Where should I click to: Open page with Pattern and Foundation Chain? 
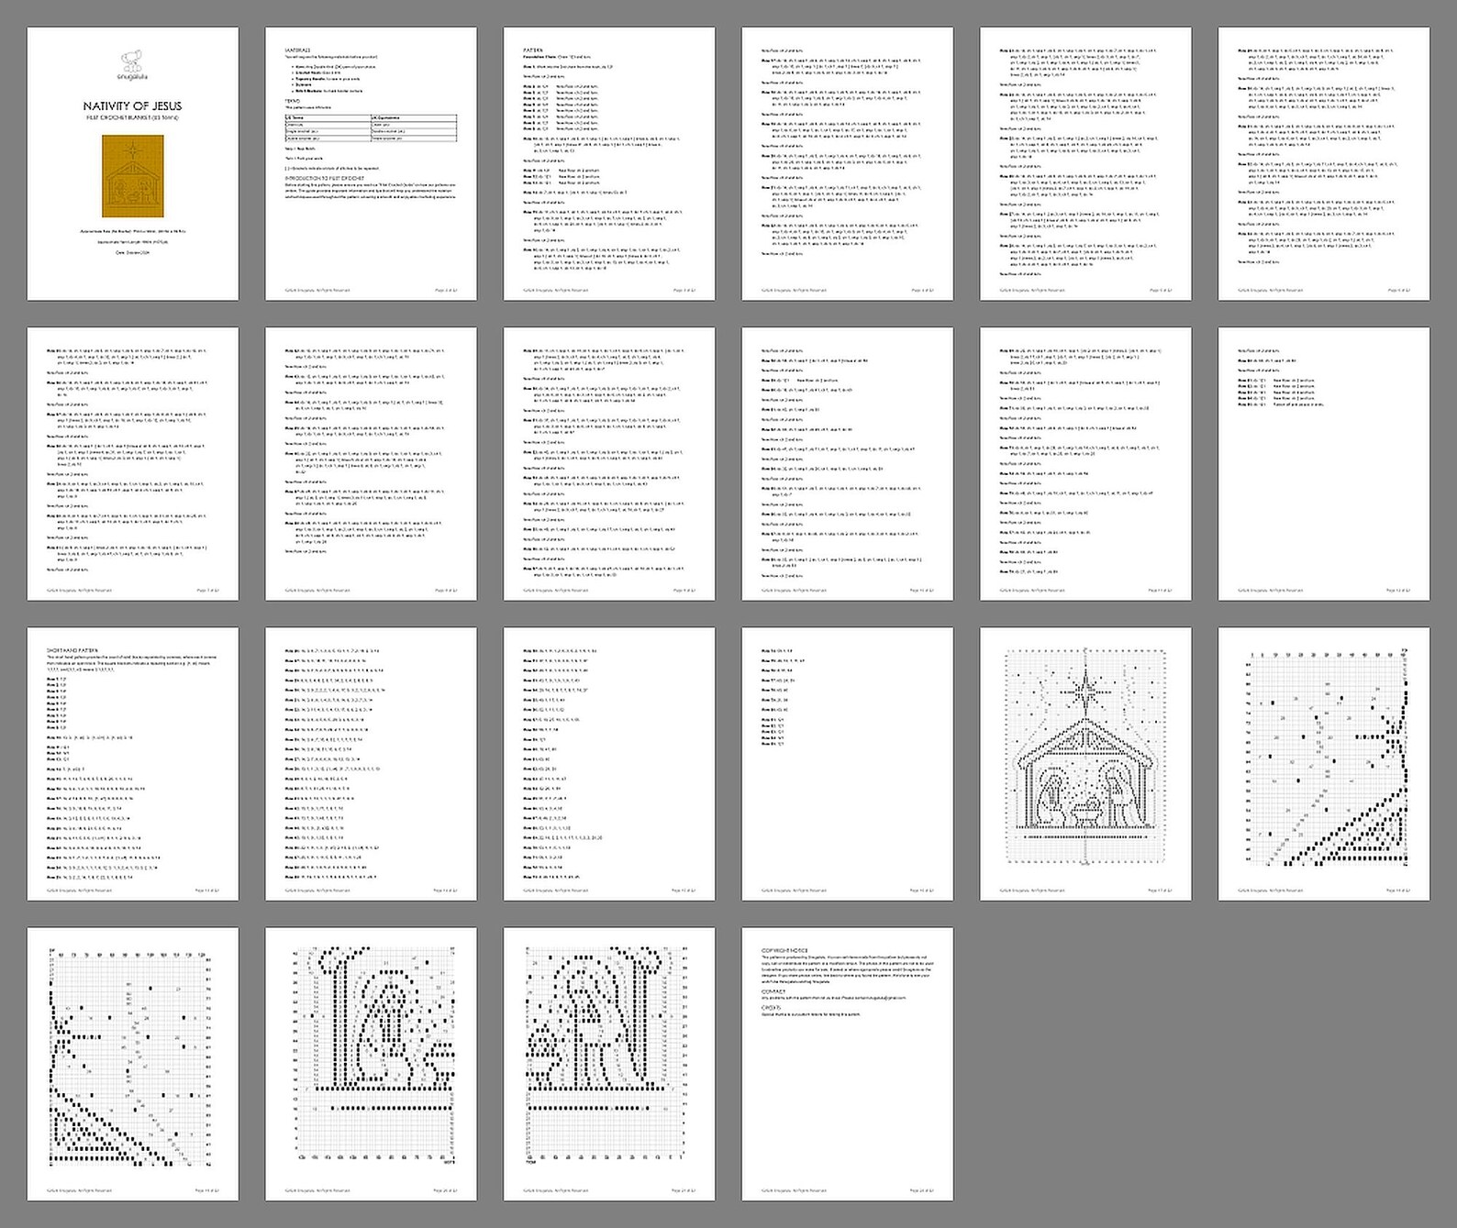point(609,163)
